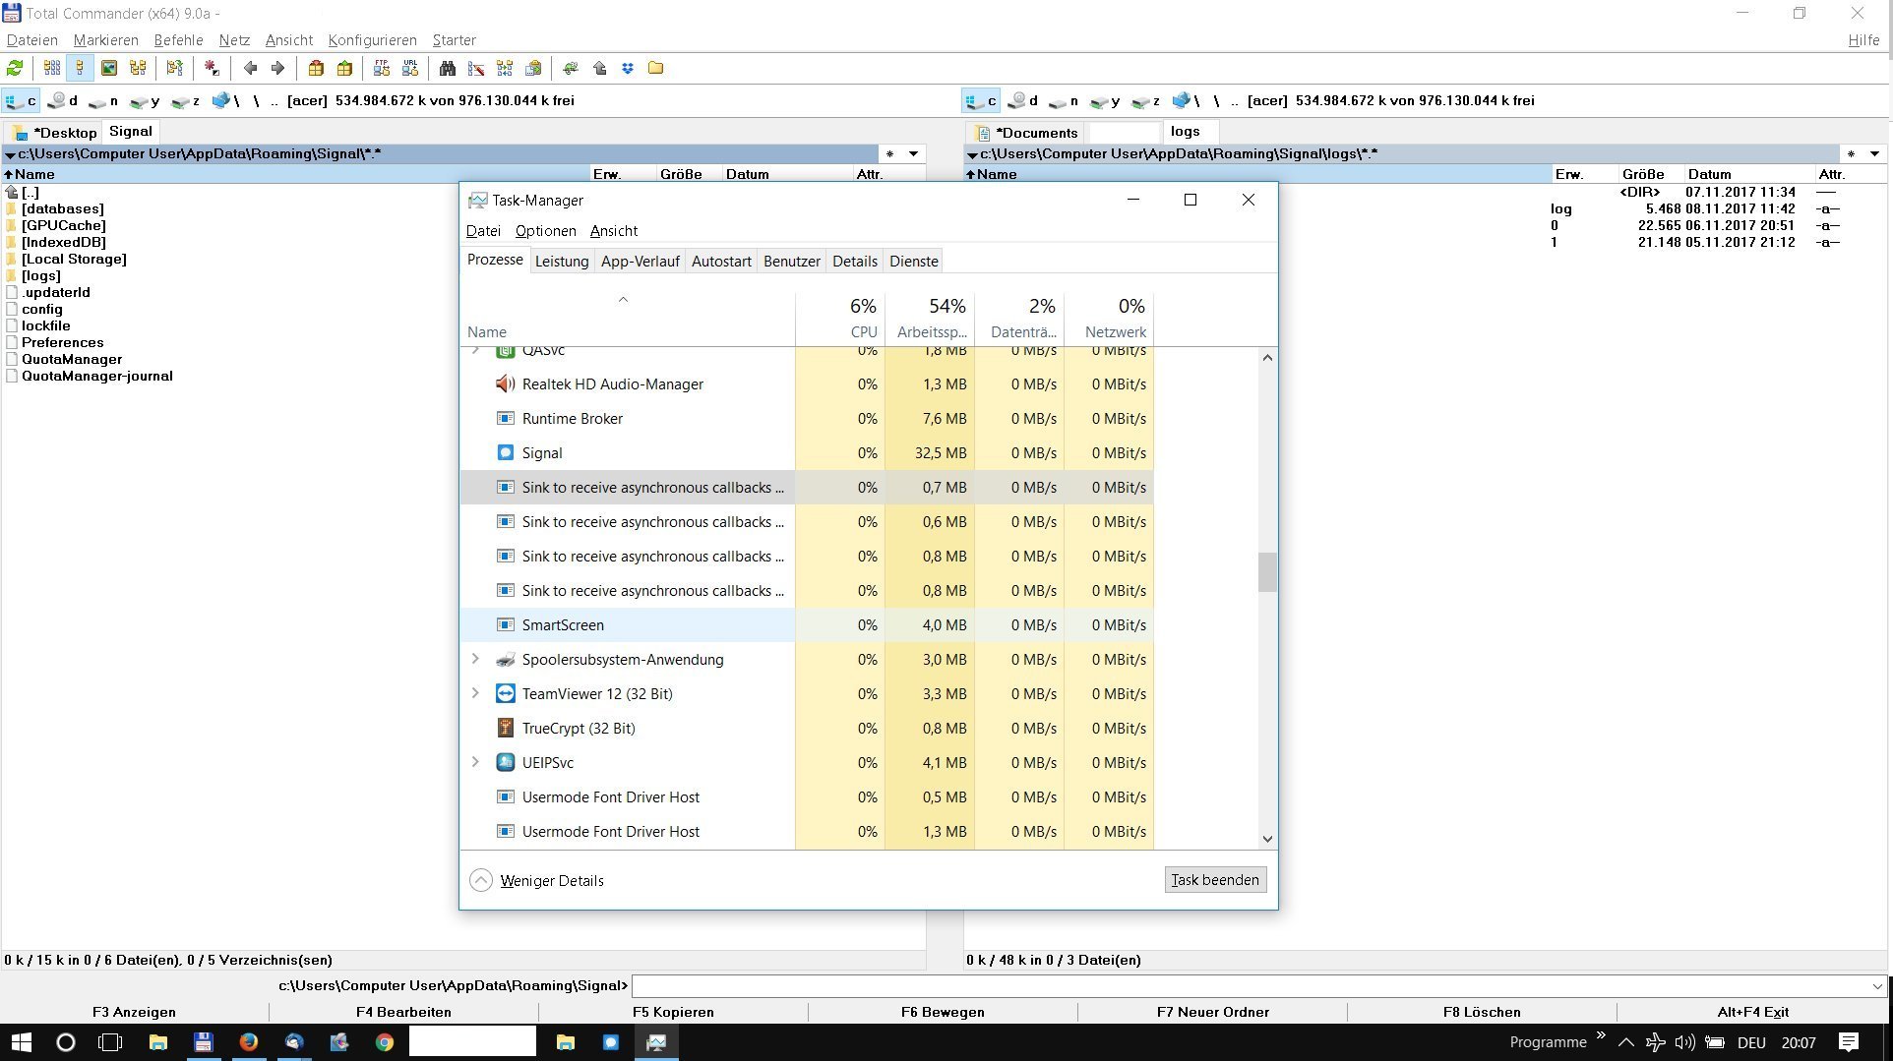Click the Dropbox toolbar icon
This screenshot has width=1893, height=1061.
(628, 68)
